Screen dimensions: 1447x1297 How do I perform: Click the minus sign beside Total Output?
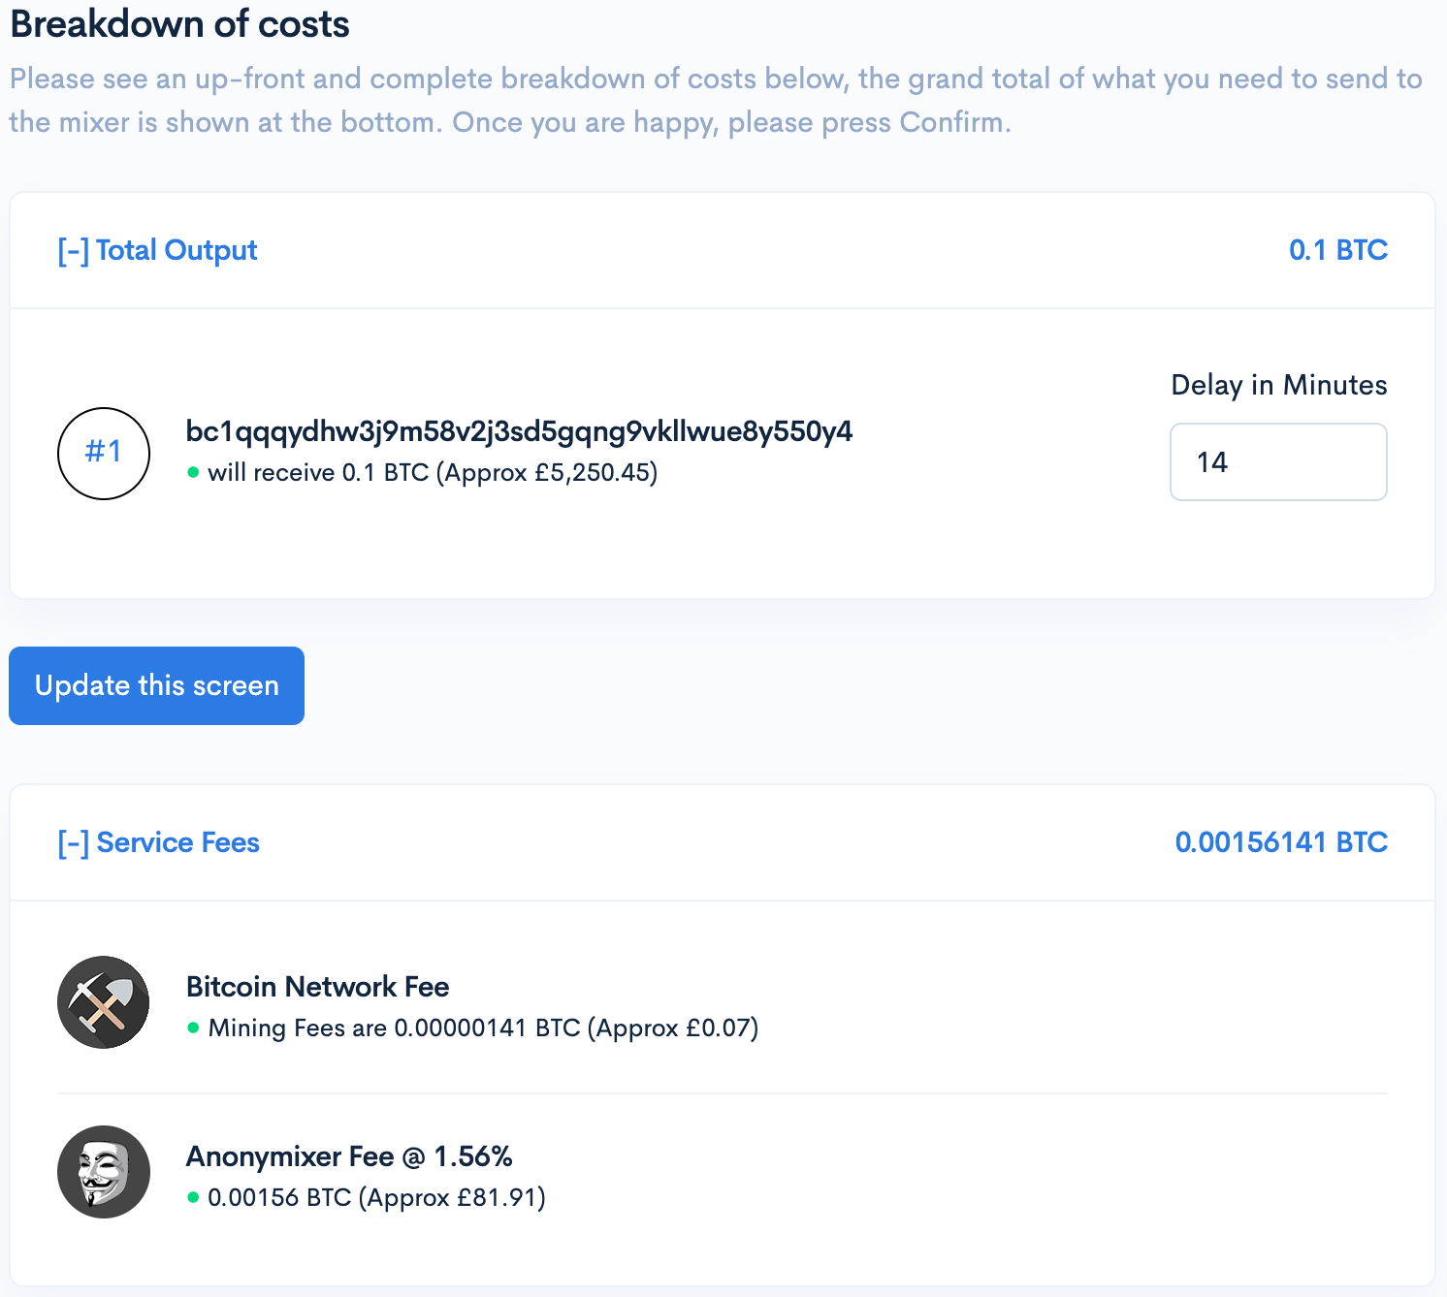pos(73,250)
